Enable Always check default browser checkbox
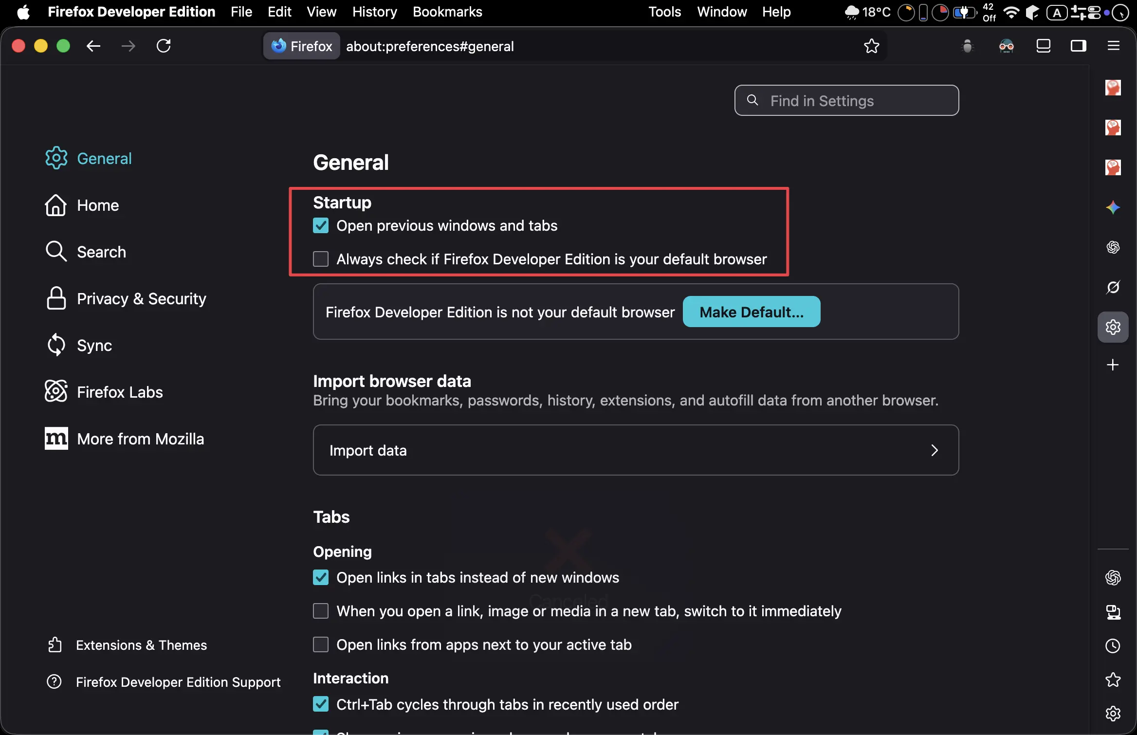This screenshot has height=735, width=1137. point(321,259)
